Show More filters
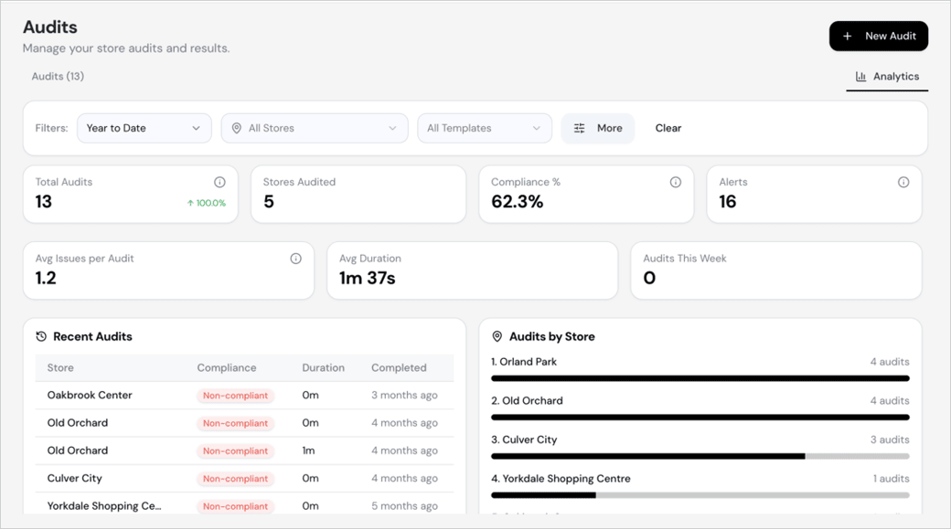 (598, 128)
